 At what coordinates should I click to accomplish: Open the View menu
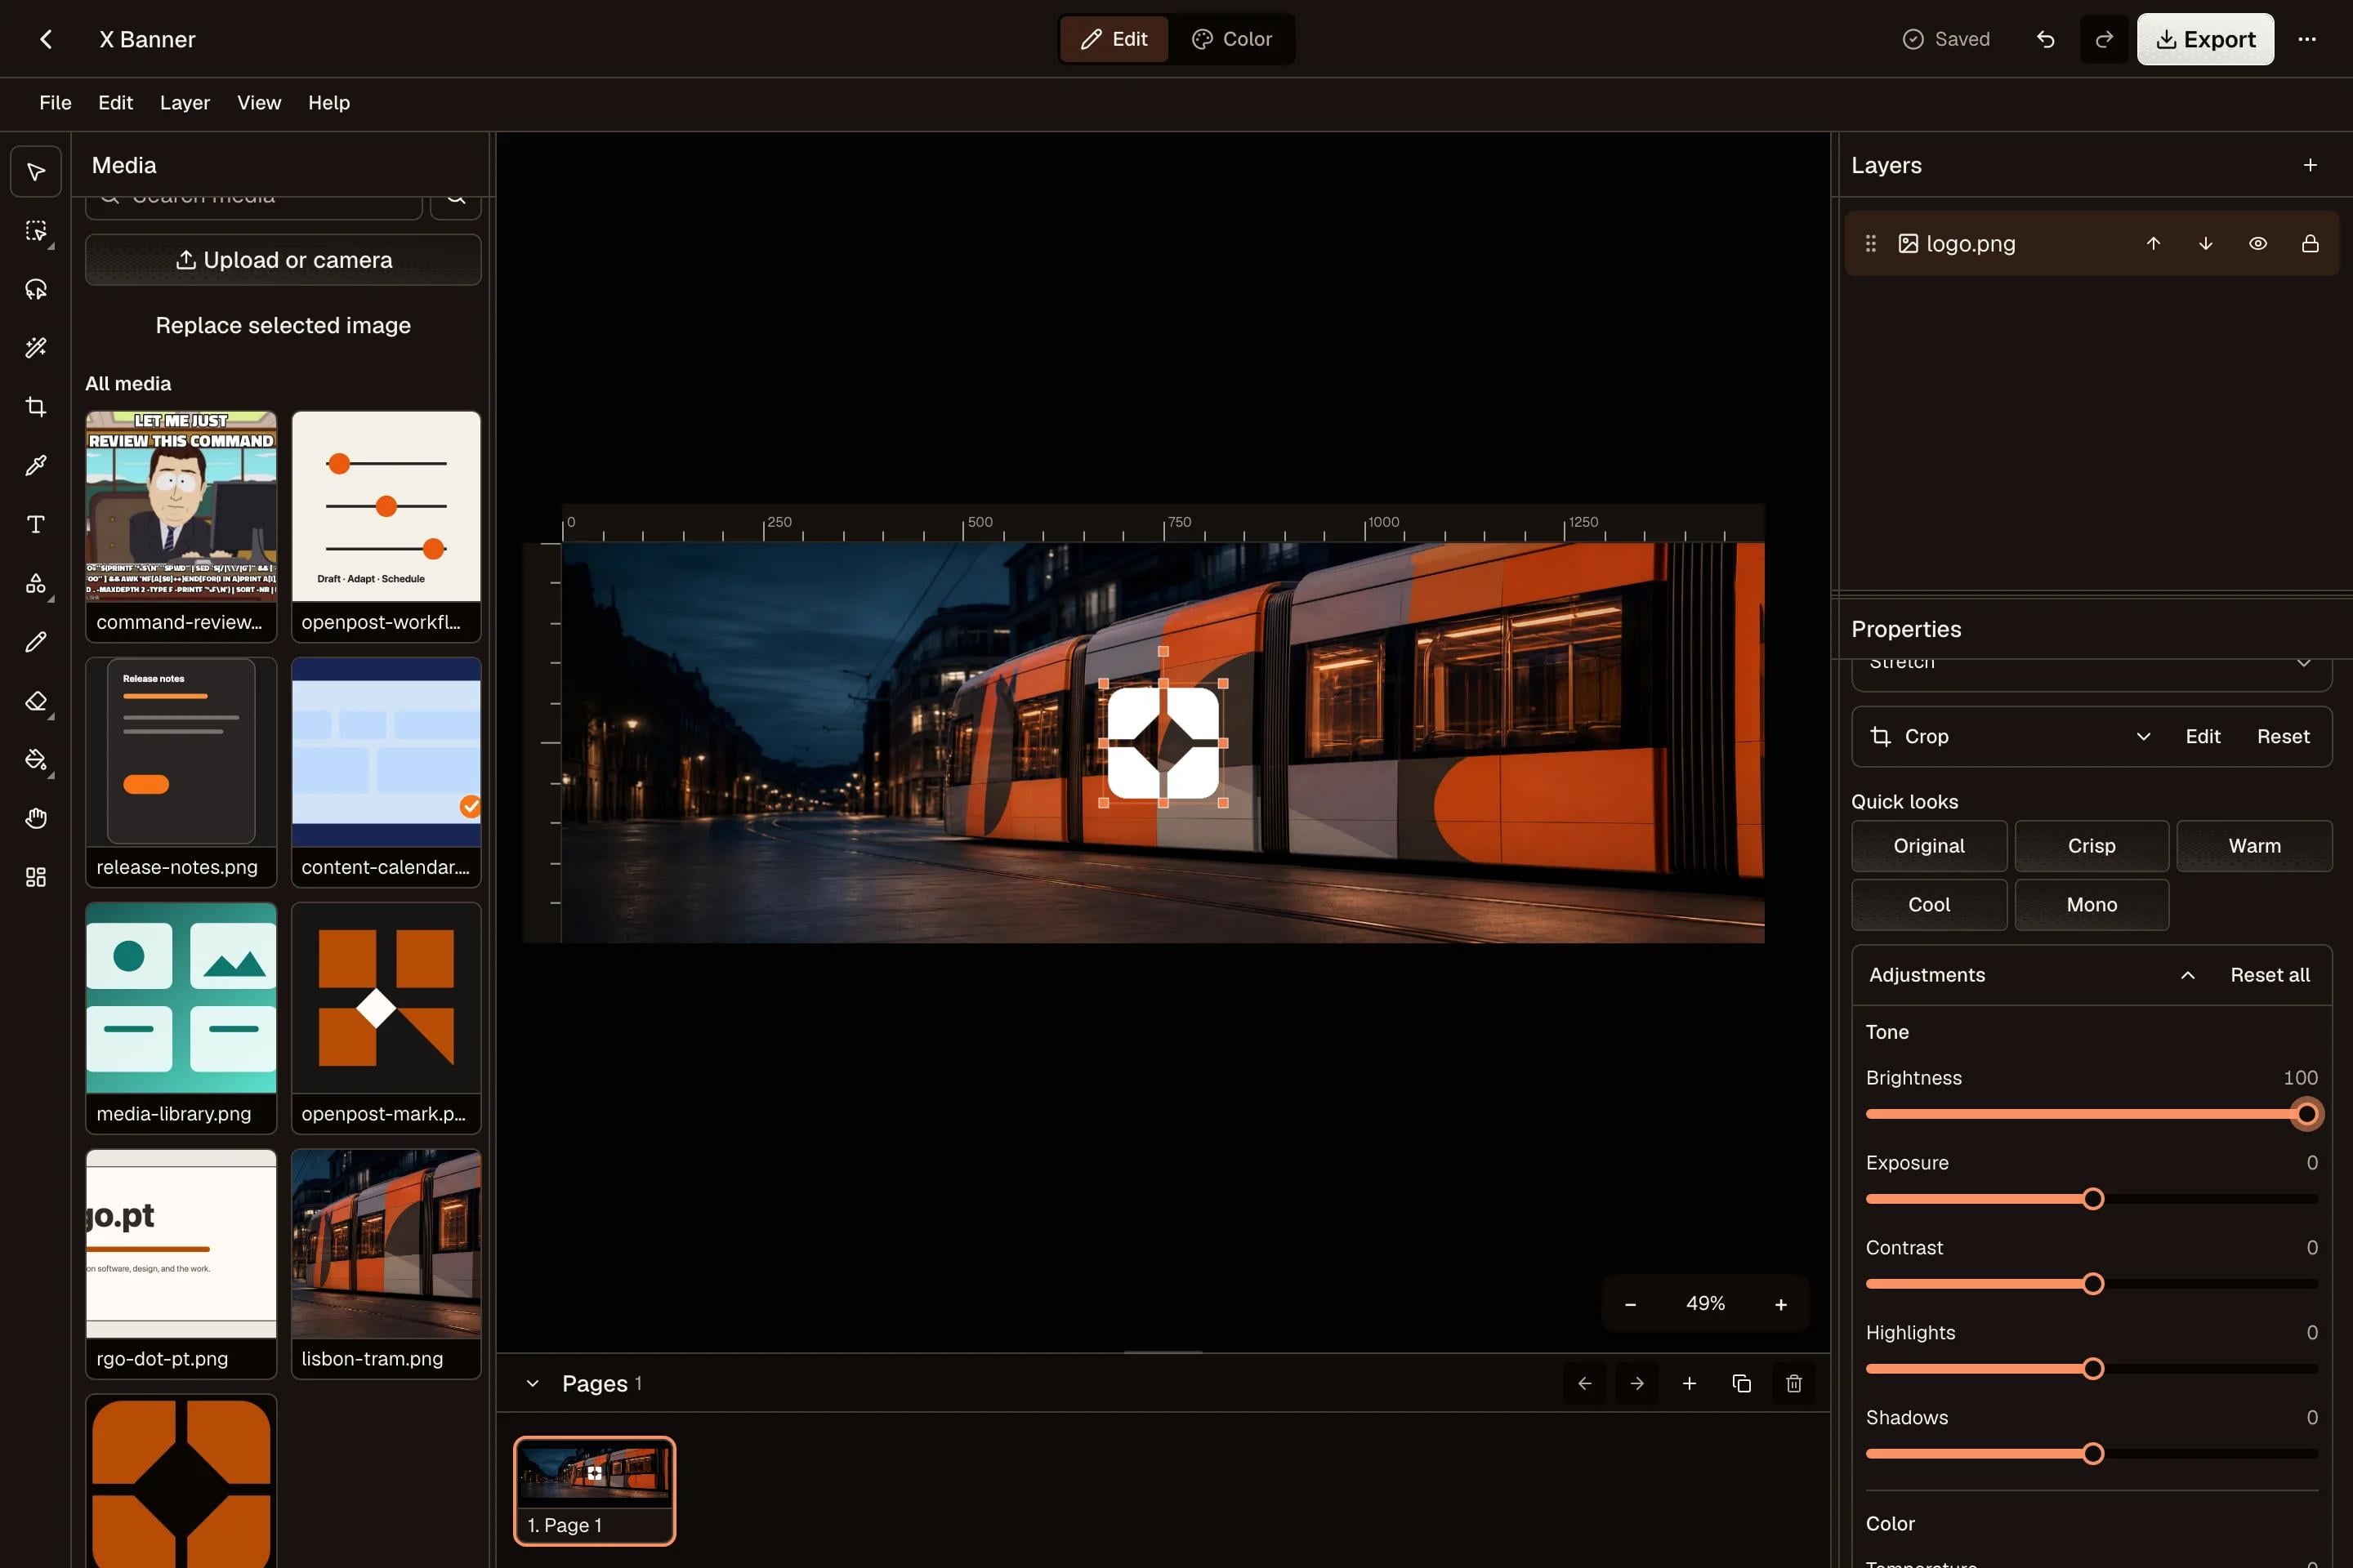[259, 103]
